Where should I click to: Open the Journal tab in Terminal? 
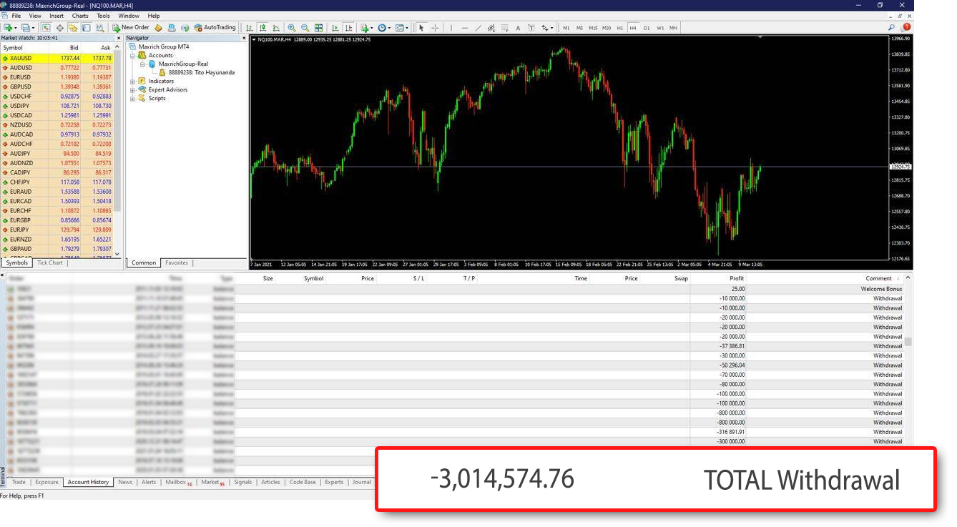coord(362,482)
